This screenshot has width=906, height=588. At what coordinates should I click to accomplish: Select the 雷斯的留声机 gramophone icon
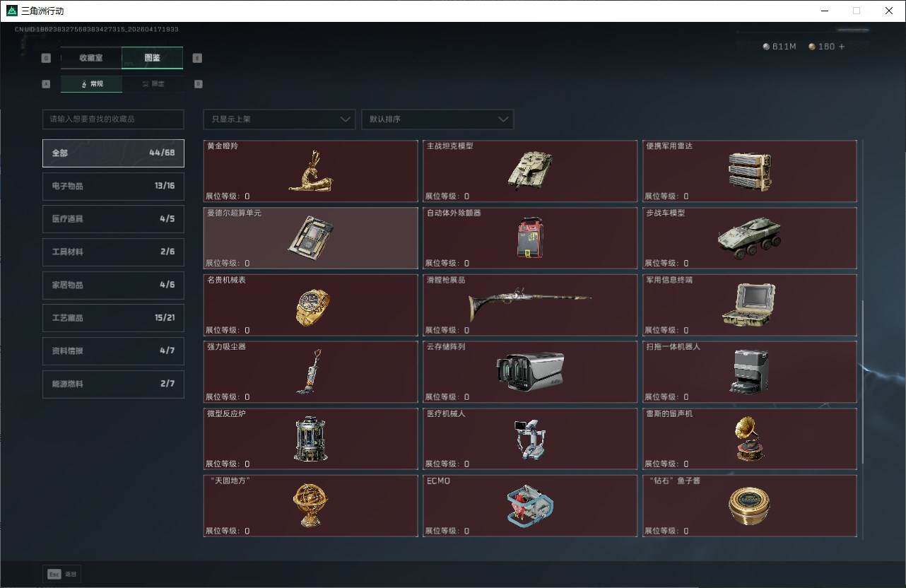click(x=749, y=438)
